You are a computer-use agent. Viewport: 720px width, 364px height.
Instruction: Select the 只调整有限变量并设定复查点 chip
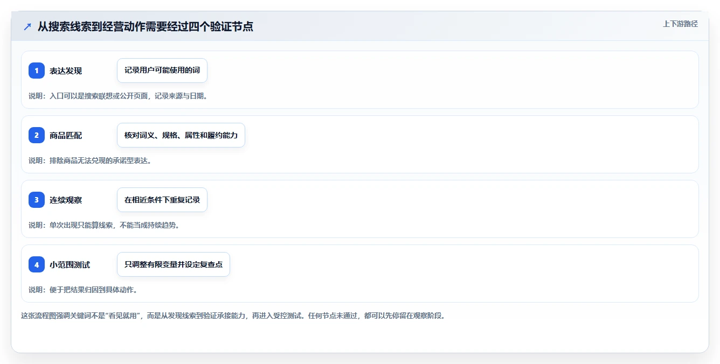click(x=174, y=264)
